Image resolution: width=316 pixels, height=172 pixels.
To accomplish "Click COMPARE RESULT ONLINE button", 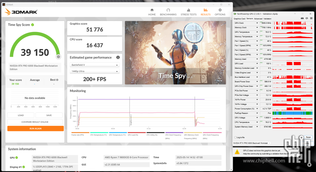I will 35,122.
